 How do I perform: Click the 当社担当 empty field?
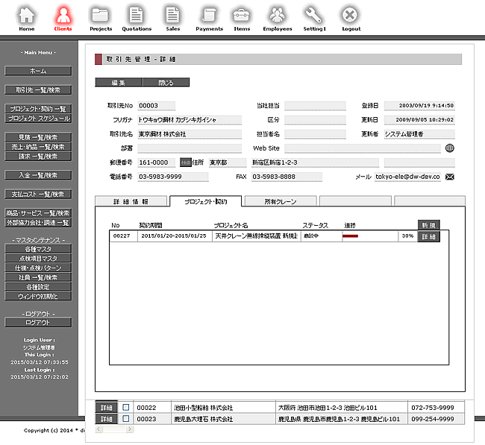[315, 106]
